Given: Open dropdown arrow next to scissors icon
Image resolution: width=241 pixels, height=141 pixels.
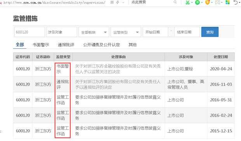Looking at the screenshot, I should [x=192, y=2].
